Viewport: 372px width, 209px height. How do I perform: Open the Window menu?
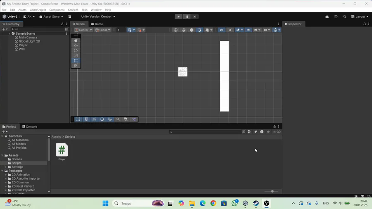(x=96, y=10)
